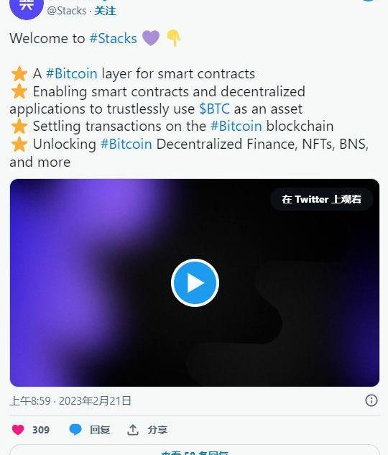This screenshot has height=455, width=388.
Task: Click the share upload arrow icon
Action: click(x=133, y=430)
